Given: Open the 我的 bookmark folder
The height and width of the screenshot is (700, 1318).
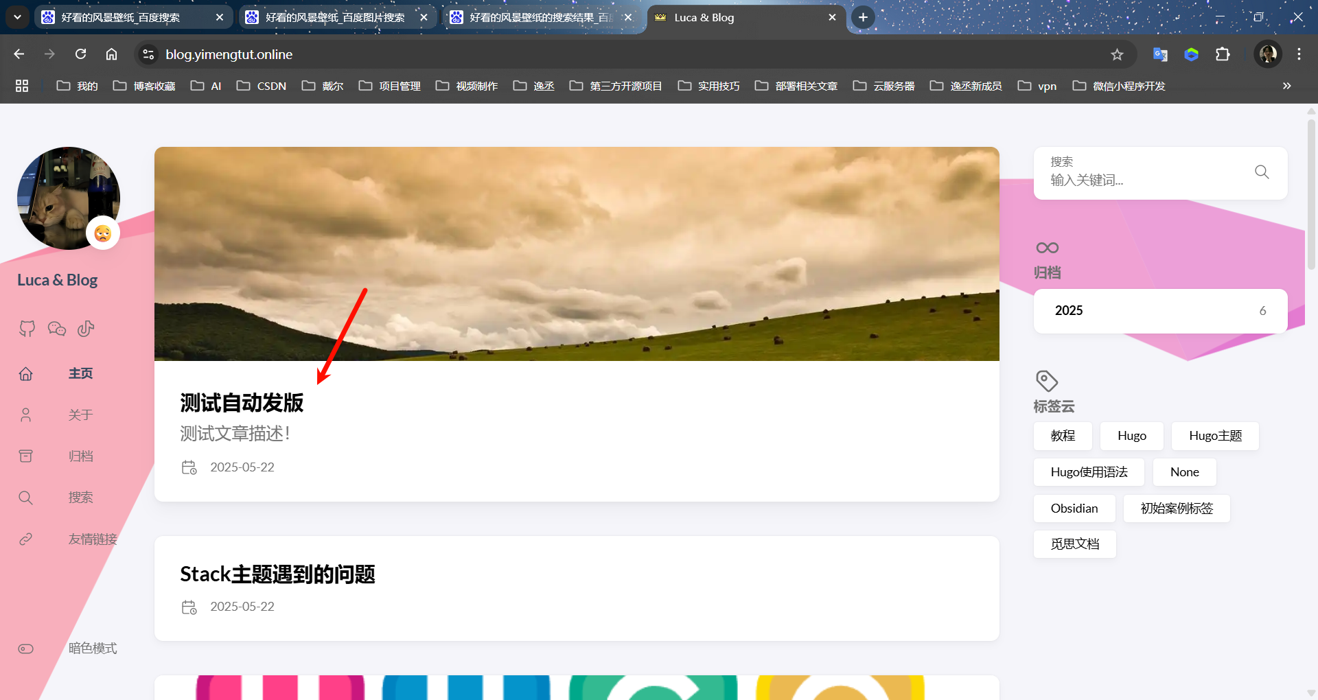Looking at the screenshot, I should [x=77, y=86].
